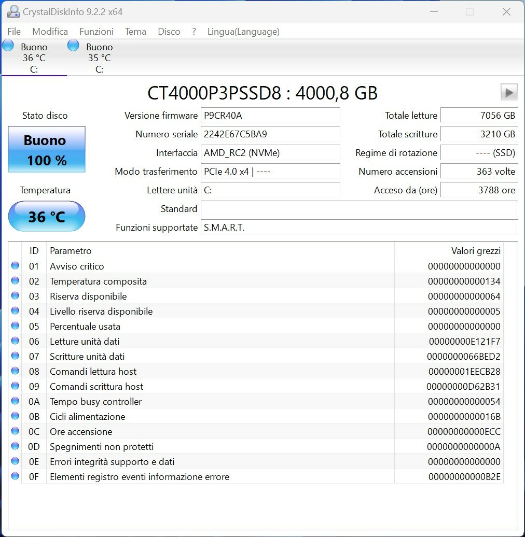Click the Funzioni supportate field S.M.A.R.T.
This screenshot has width=525, height=537.
click(x=359, y=228)
